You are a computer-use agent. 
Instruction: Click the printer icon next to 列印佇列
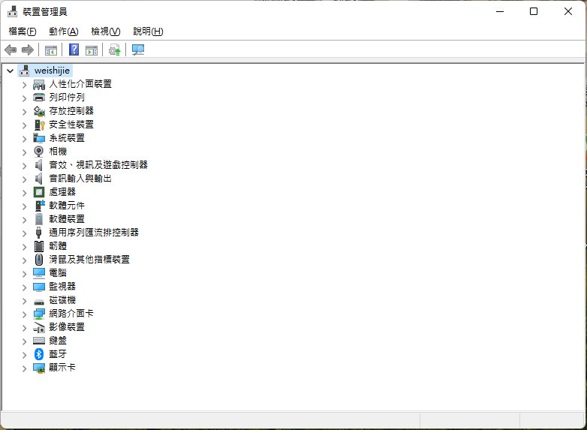click(40, 98)
